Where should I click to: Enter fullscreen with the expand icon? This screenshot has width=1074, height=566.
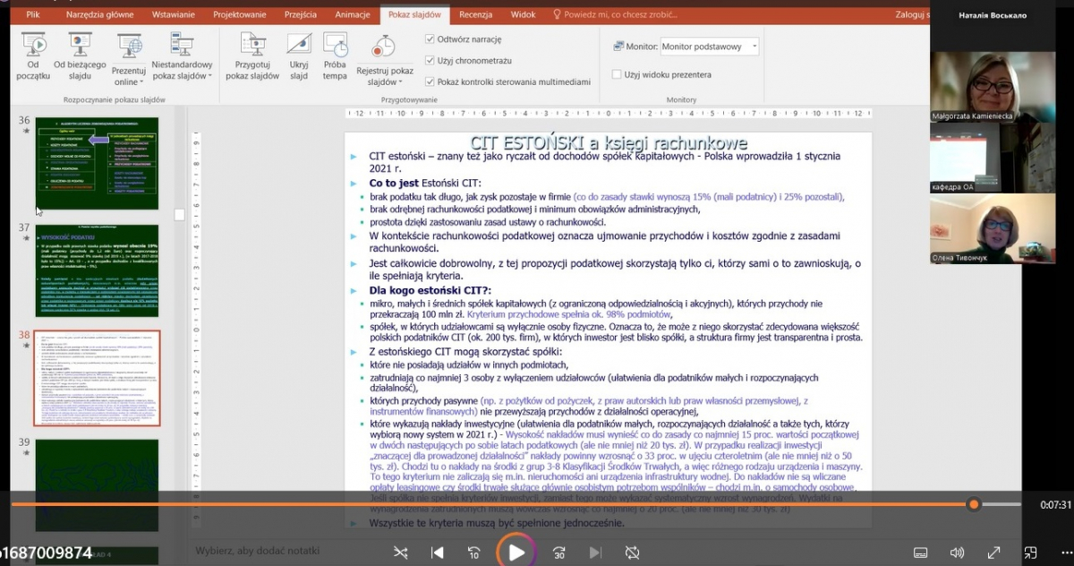(993, 553)
